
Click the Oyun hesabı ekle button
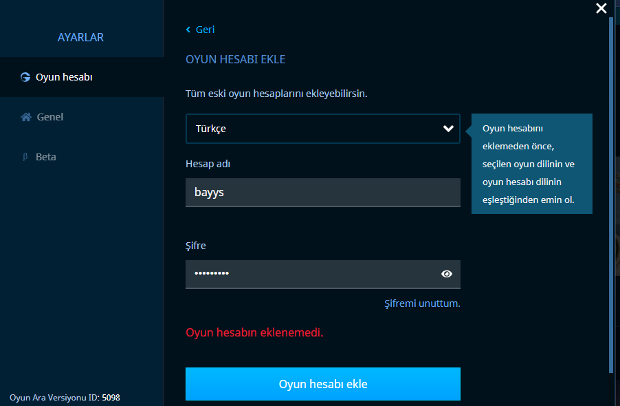click(x=322, y=384)
